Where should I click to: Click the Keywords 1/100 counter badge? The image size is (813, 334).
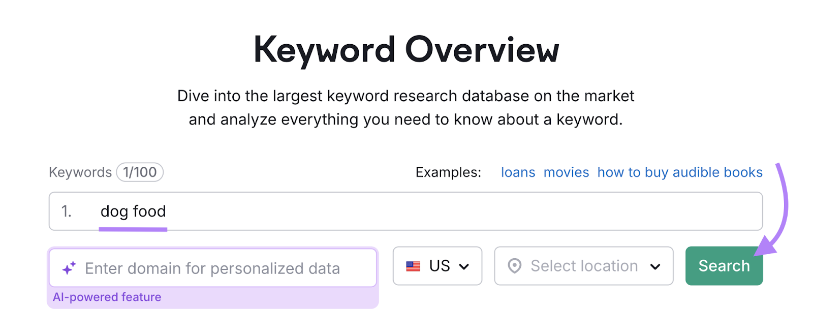coord(139,172)
